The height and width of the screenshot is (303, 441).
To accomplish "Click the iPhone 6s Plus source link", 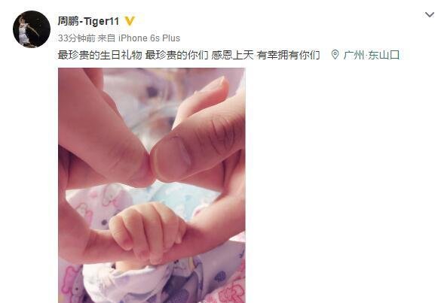I will (x=149, y=38).
